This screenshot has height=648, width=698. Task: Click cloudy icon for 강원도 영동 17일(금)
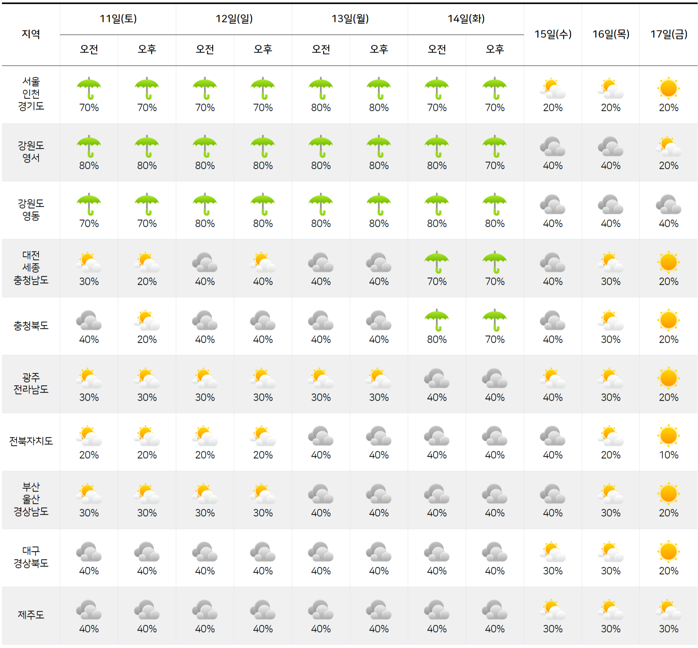(x=669, y=204)
